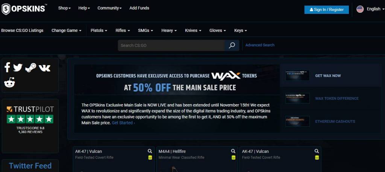Expand the Shop dropdown menu
Image resolution: width=385 pixels, height=172 pixels.
(64, 8)
